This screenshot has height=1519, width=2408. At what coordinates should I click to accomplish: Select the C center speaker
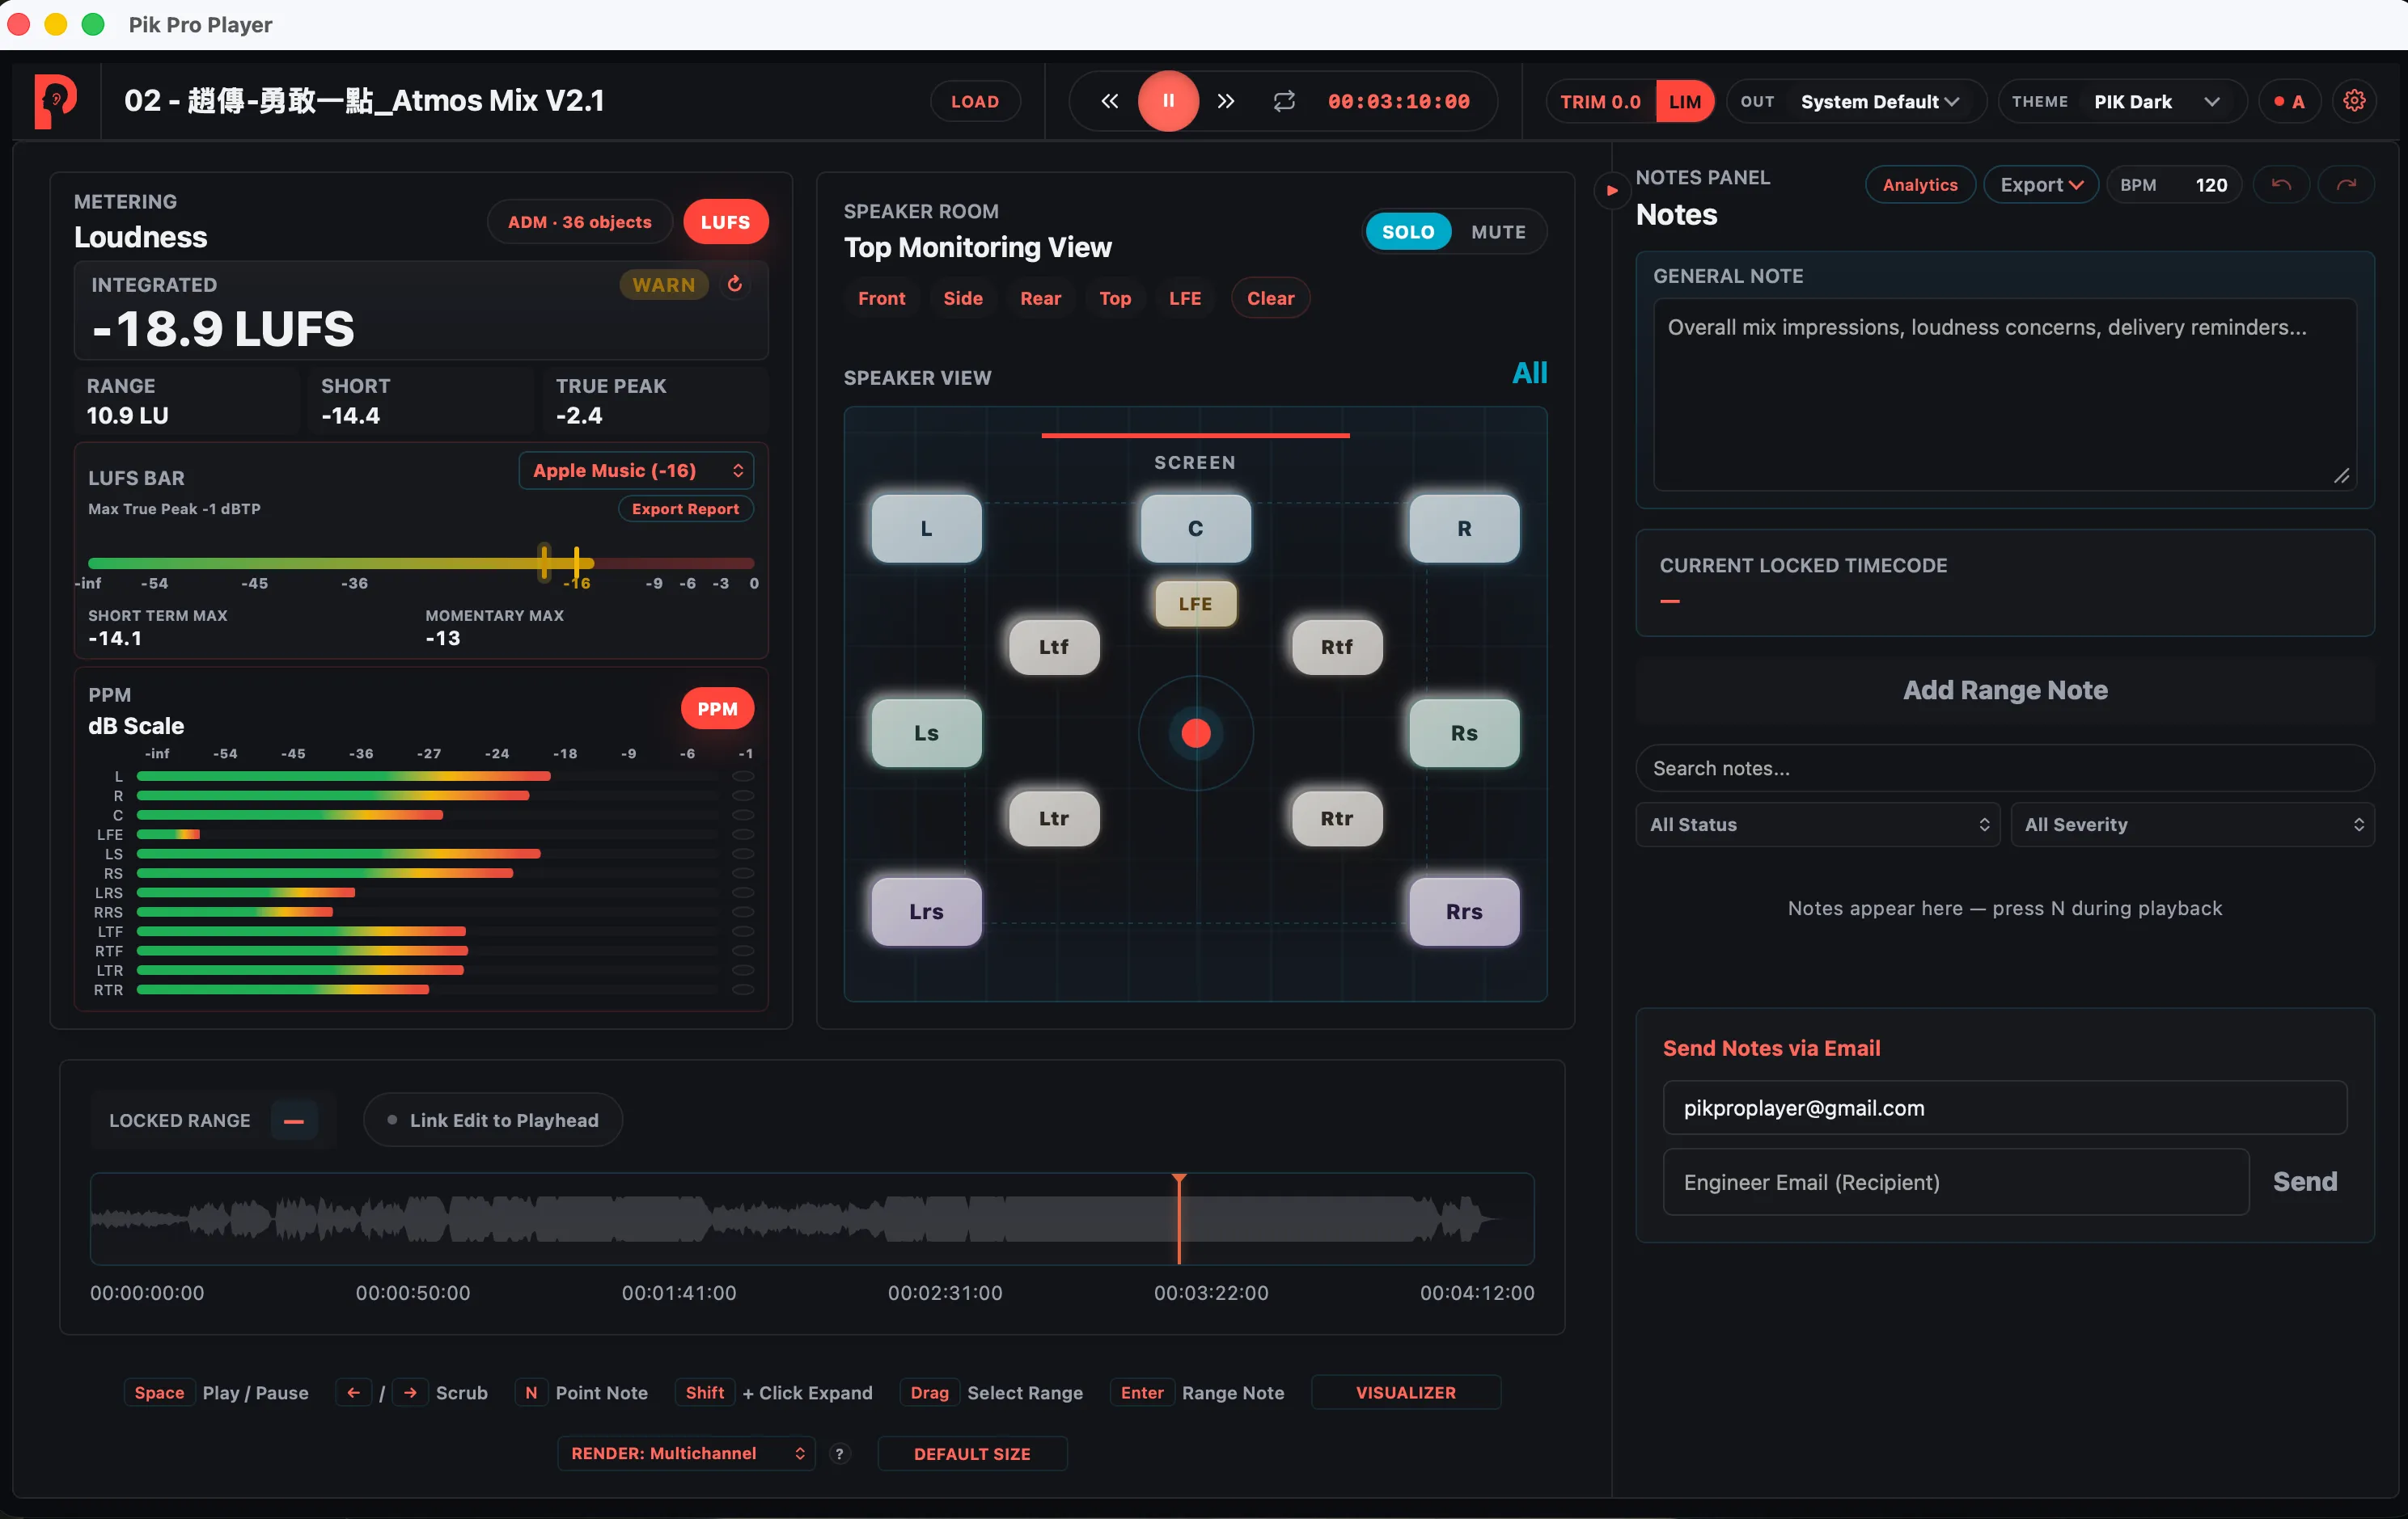coord(1195,528)
